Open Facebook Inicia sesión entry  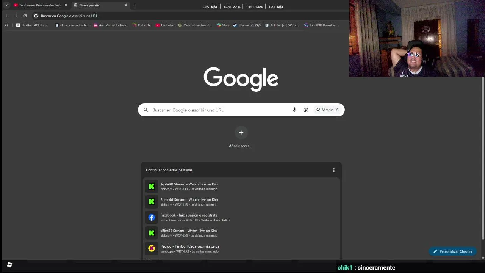coord(241,217)
